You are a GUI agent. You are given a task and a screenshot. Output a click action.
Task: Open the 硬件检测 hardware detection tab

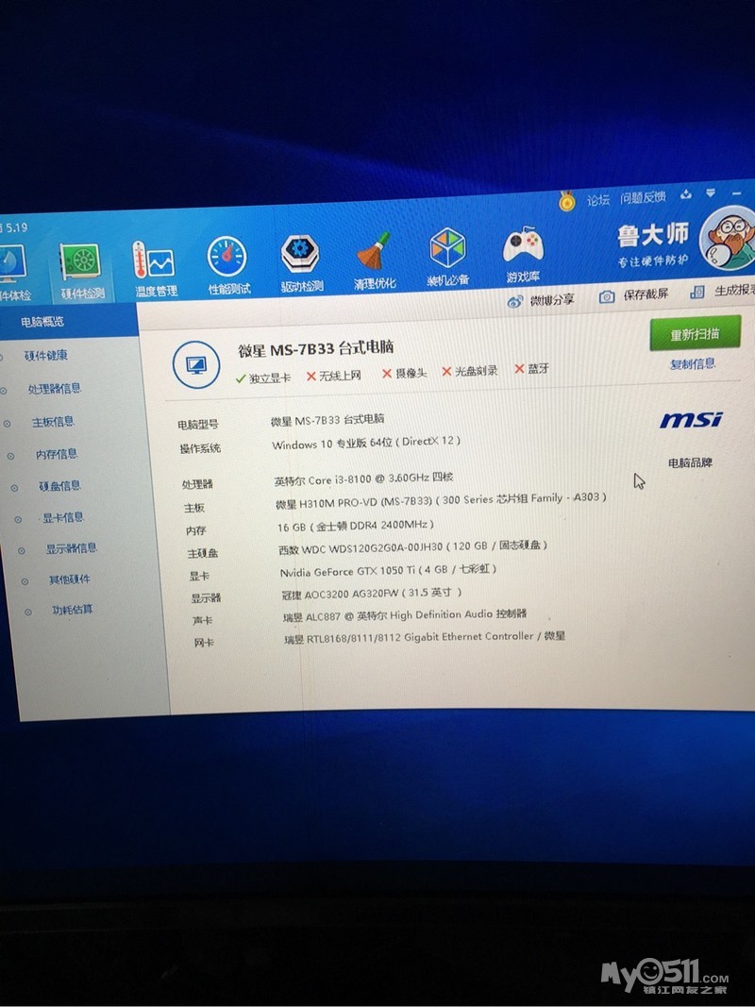(x=81, y=272)
